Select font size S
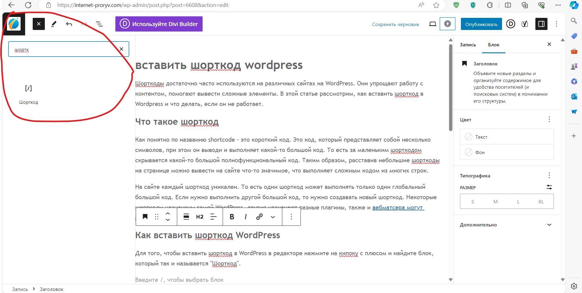Viewport: 582px width, 293px height. (x=473, y=202)
